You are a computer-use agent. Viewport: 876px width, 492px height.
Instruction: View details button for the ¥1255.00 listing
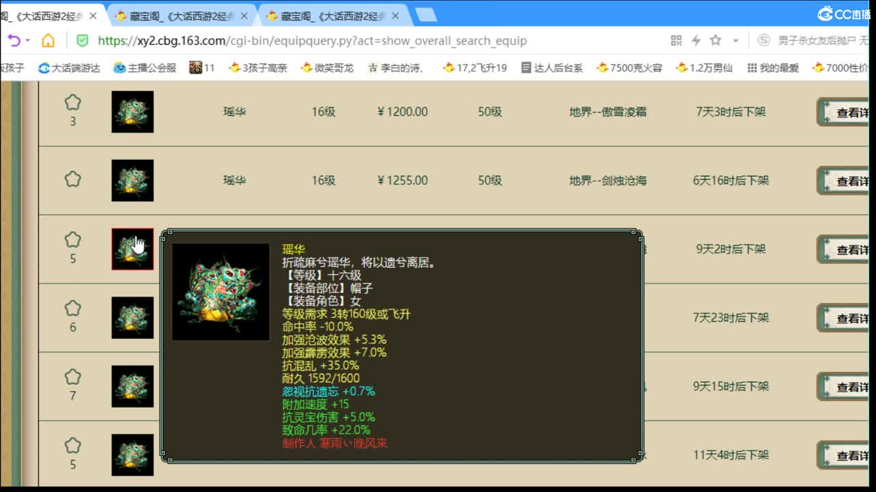(843, 180)
